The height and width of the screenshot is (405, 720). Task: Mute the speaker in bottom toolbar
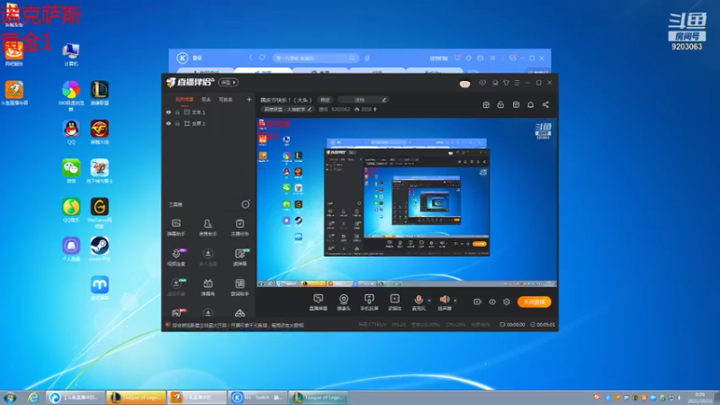pyautogui.click(x=444, y=302)
